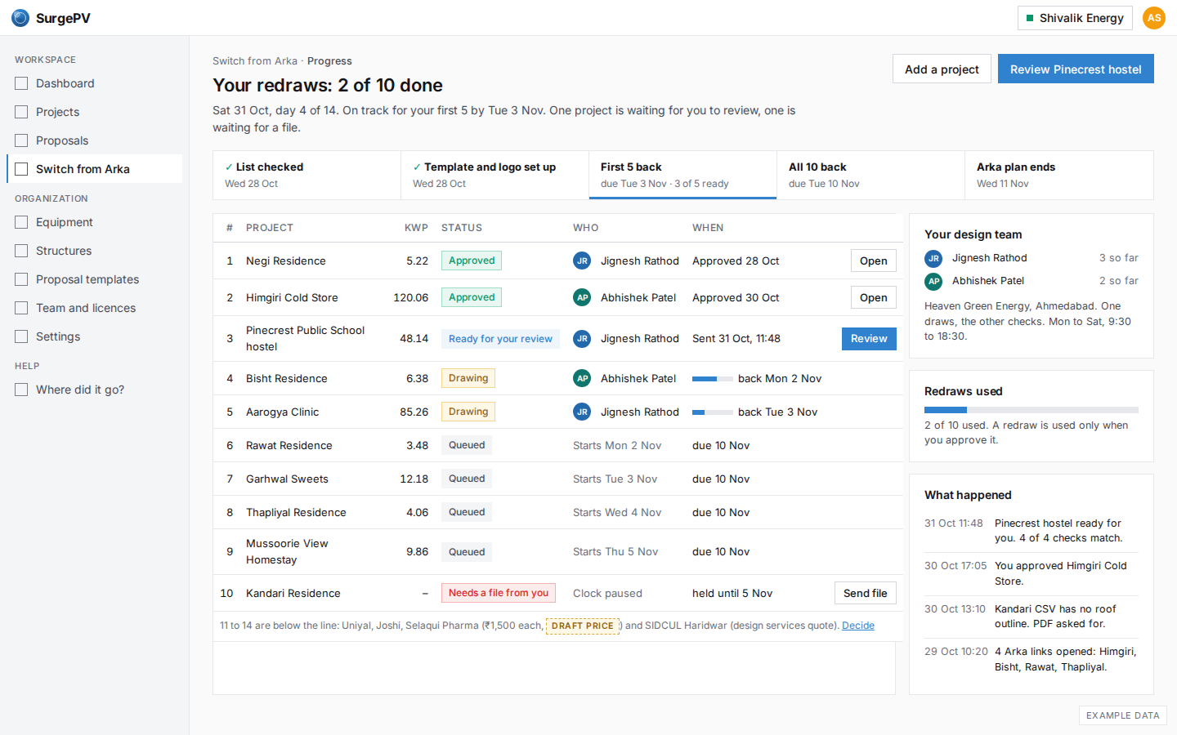Click the JR avatar in Negi Residence row
The height and width of the screenshot is (735, 1177).
582,261
